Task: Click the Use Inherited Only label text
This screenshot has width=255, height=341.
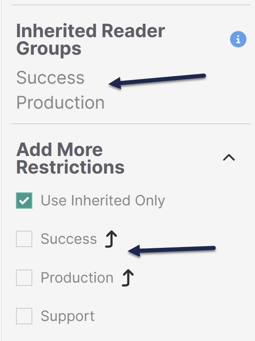Action: [x=103, y=201]
